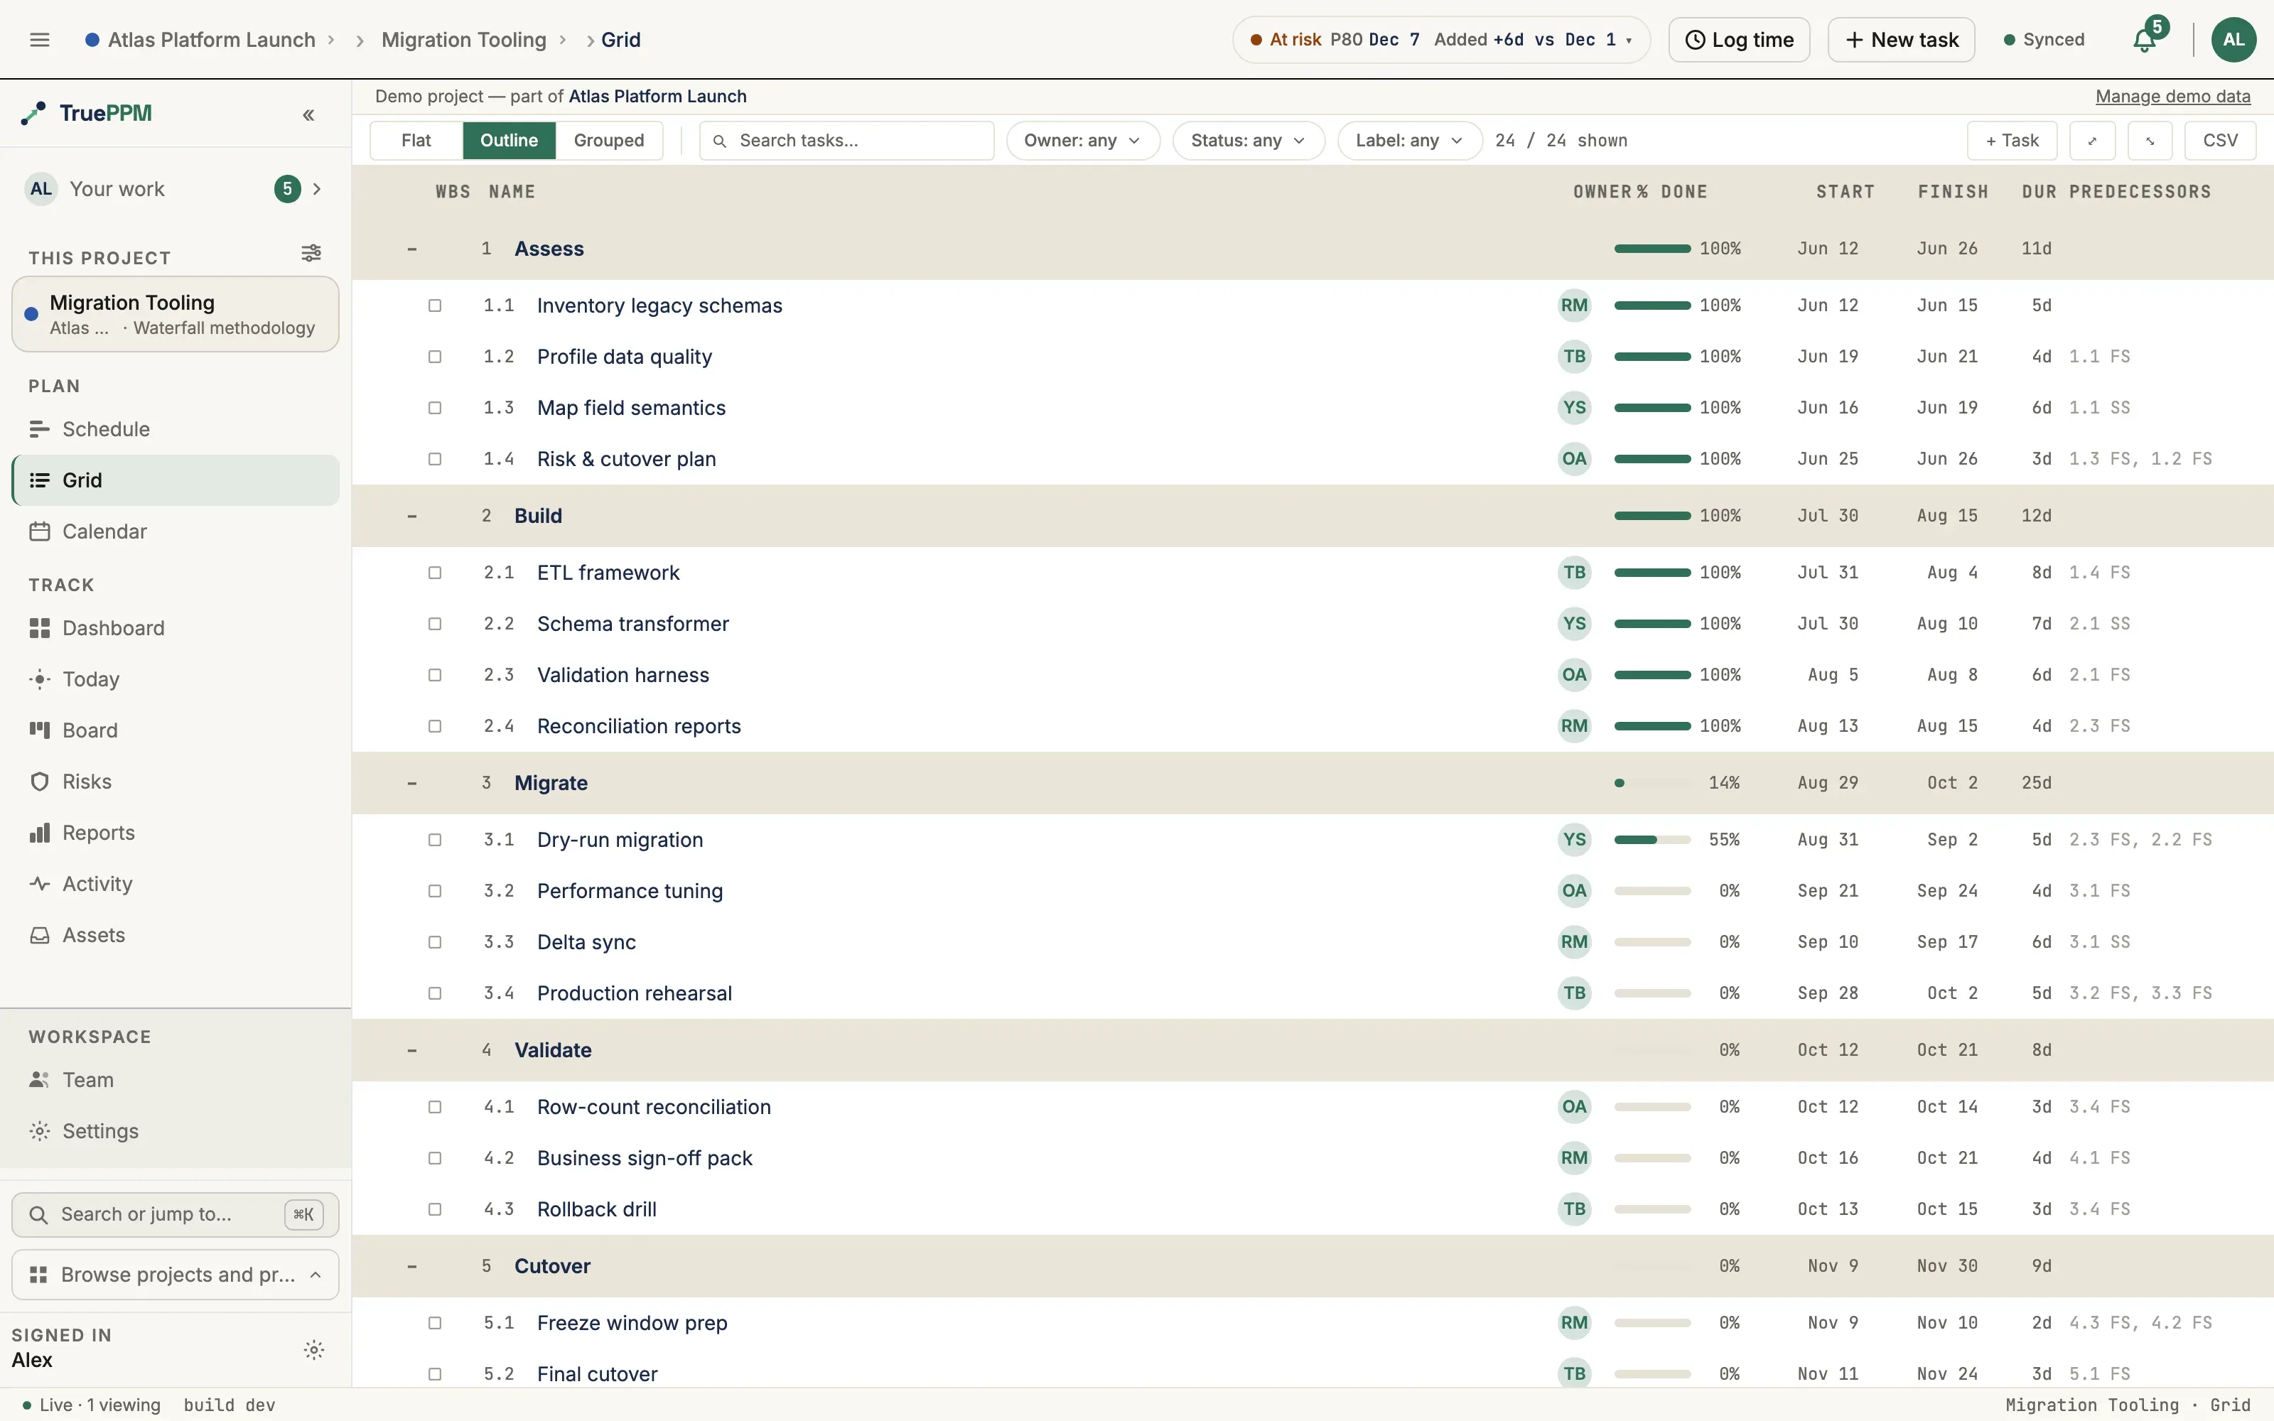Open the Board view in sidebar
2274x1421 pixels.
pos(176,730)
